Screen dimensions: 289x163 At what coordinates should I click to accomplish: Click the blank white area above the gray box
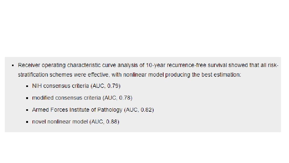(144, 27)
